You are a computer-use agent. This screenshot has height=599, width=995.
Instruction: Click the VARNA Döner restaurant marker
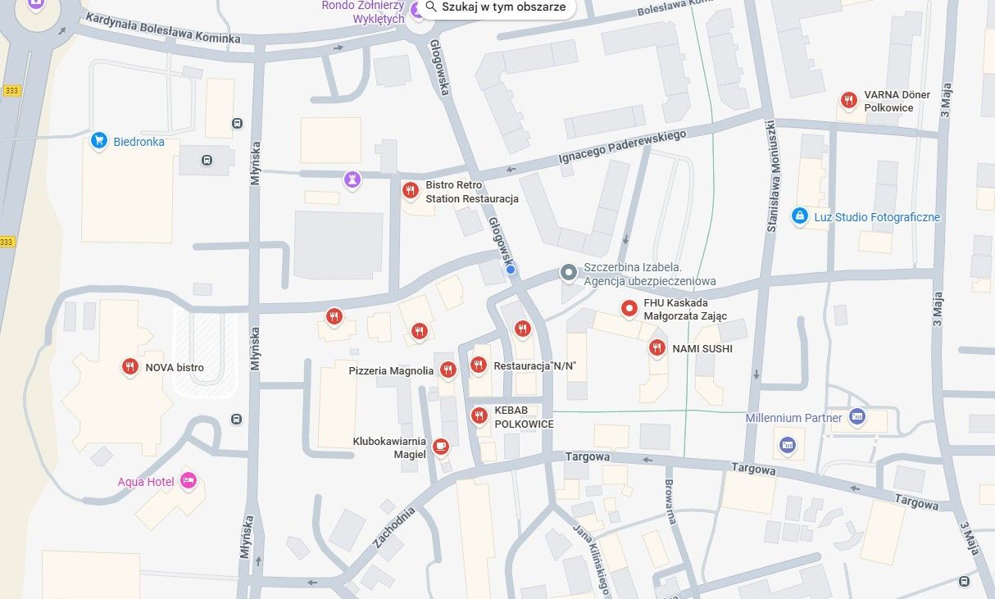point(848,101)
